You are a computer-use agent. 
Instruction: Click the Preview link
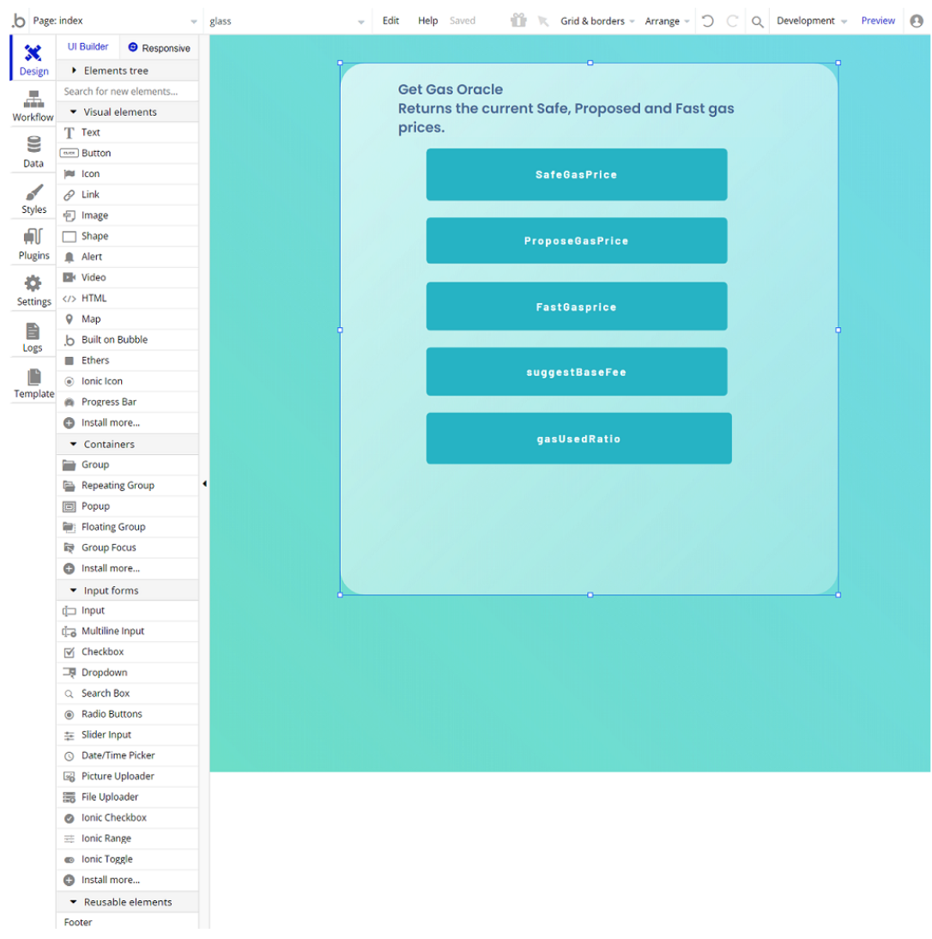(877, 20)
